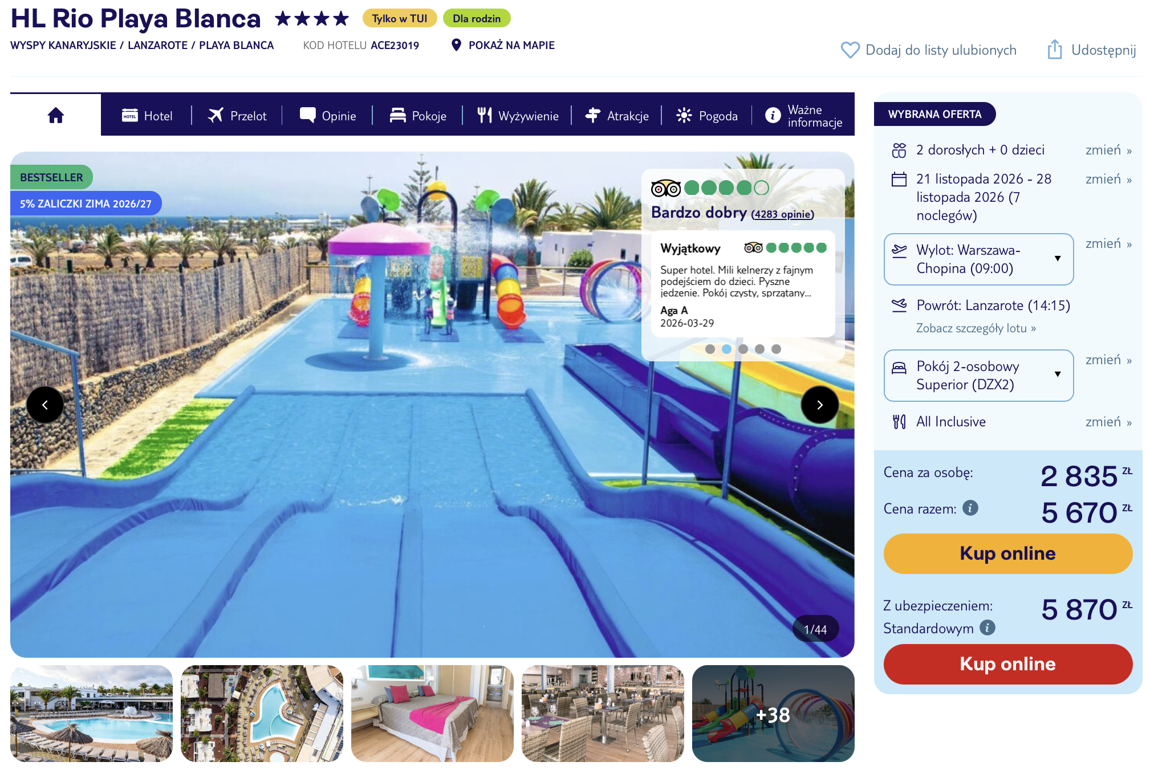1150x774 pixels.
Task: Select the second review carousel dot
Action: [x=726, y=349]
